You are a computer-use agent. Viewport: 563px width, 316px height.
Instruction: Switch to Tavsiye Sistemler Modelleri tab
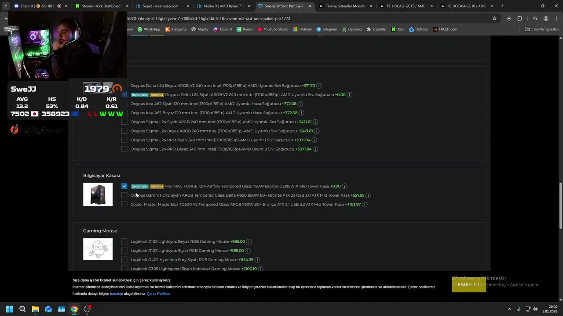point(345,6)
